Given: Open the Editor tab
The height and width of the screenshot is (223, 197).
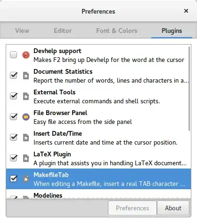Looking at the screenshot, I should pyautogui.click(x=63, y=31).
